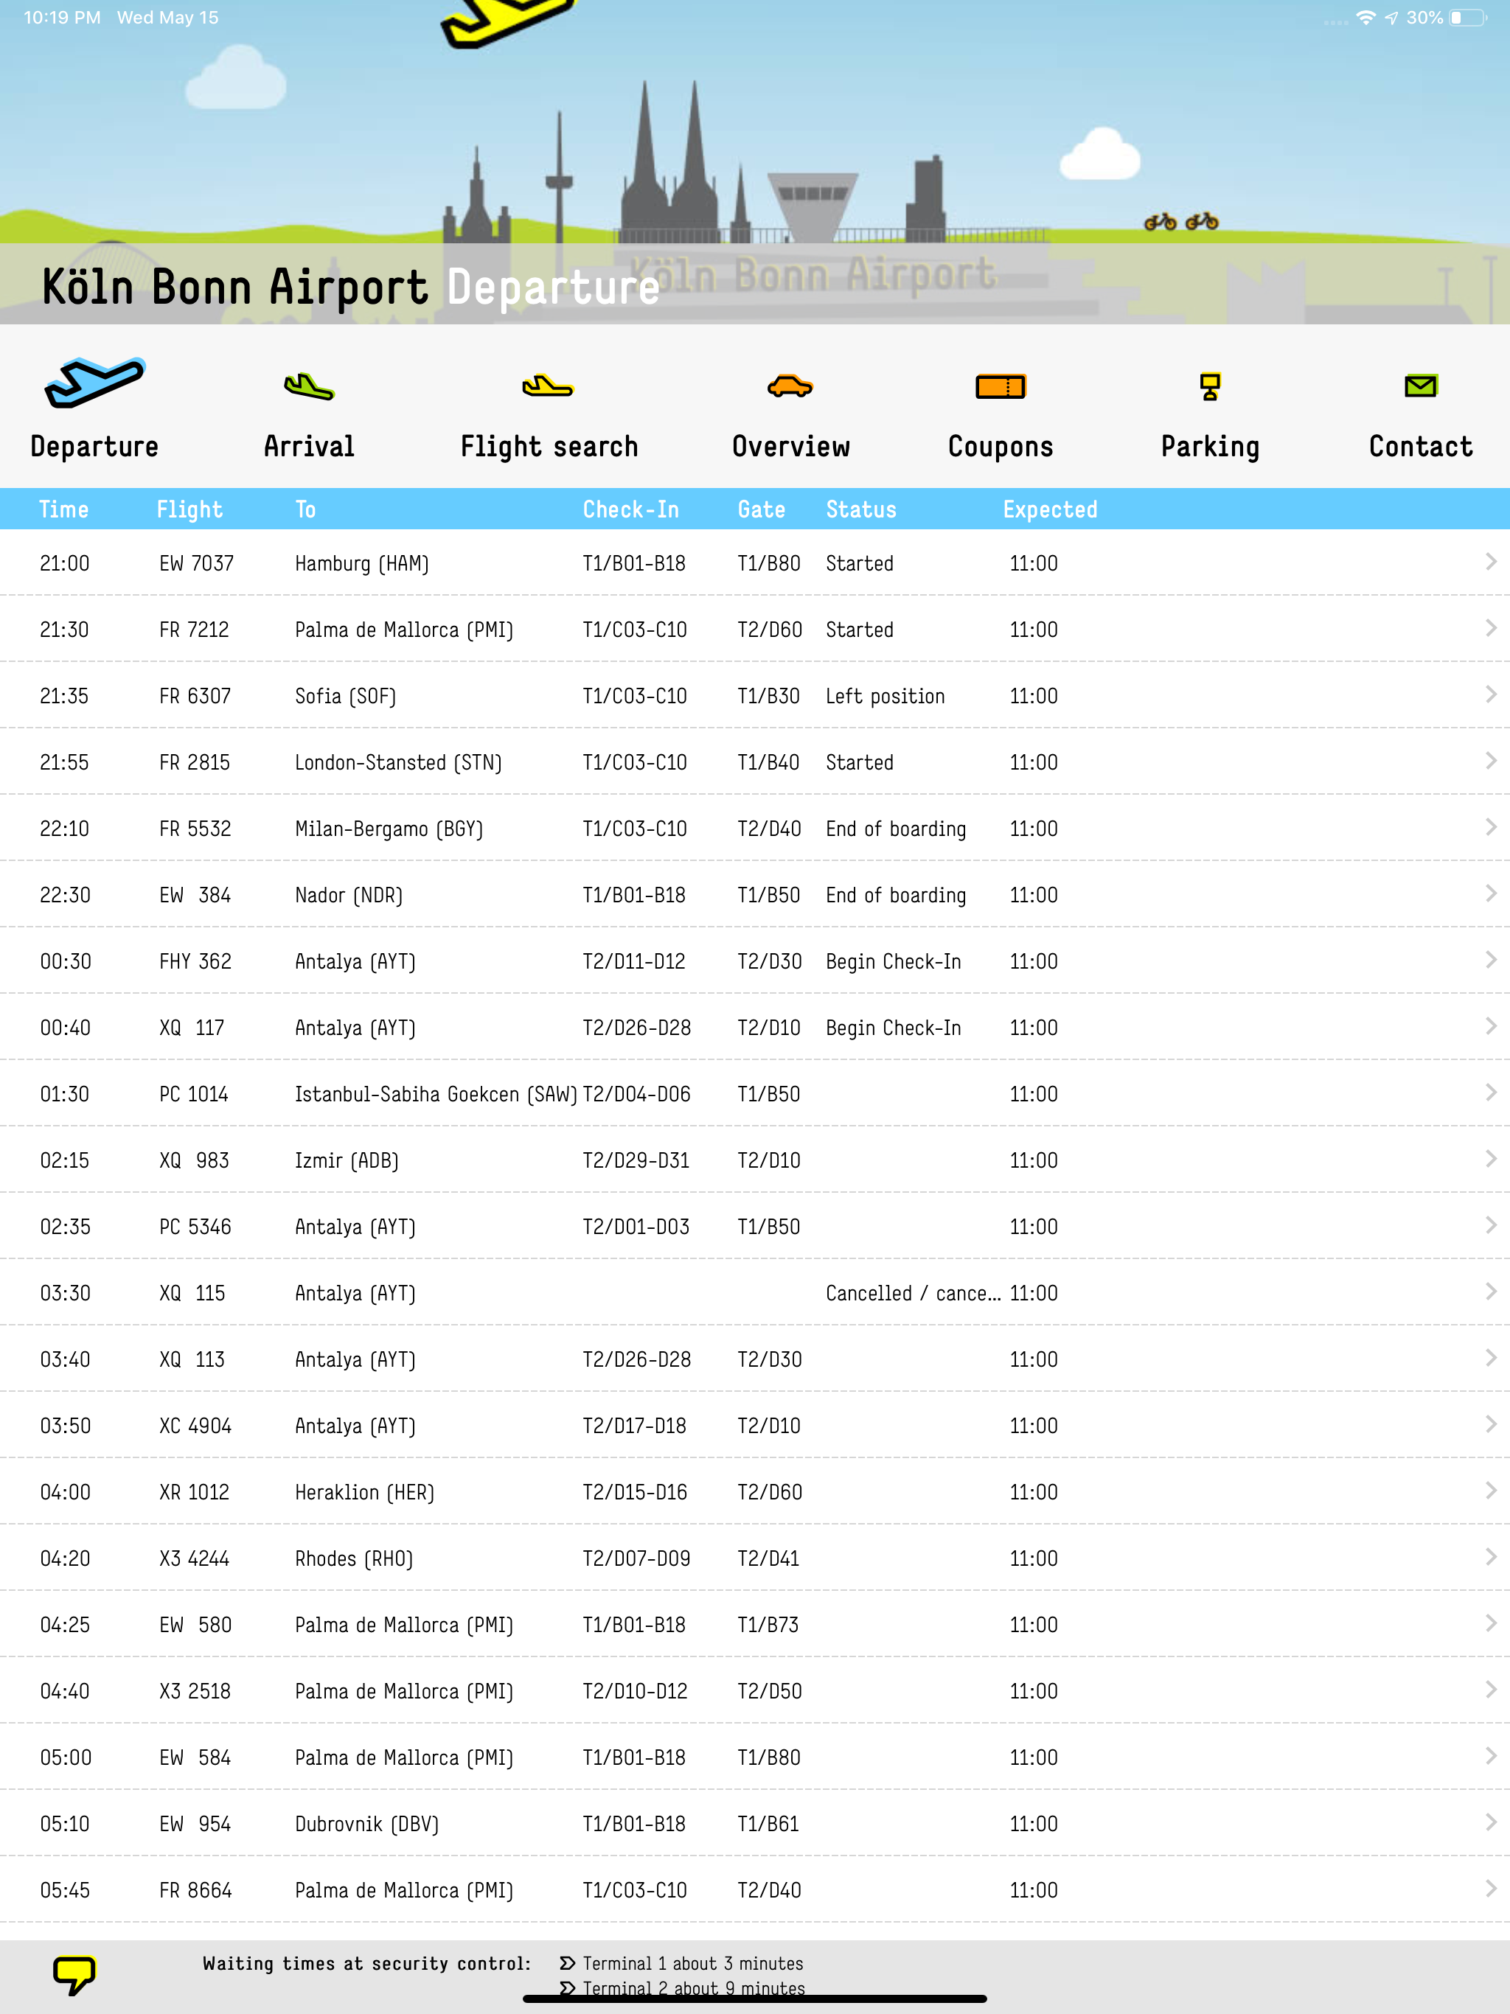Screen dimensions: 1510x2014
Task: Expand details chevron for EW 7037 Hamburg
Action: [1491, 562]
